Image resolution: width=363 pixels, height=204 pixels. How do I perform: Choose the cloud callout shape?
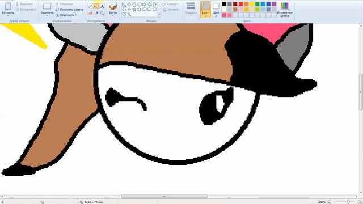point(154,10)
